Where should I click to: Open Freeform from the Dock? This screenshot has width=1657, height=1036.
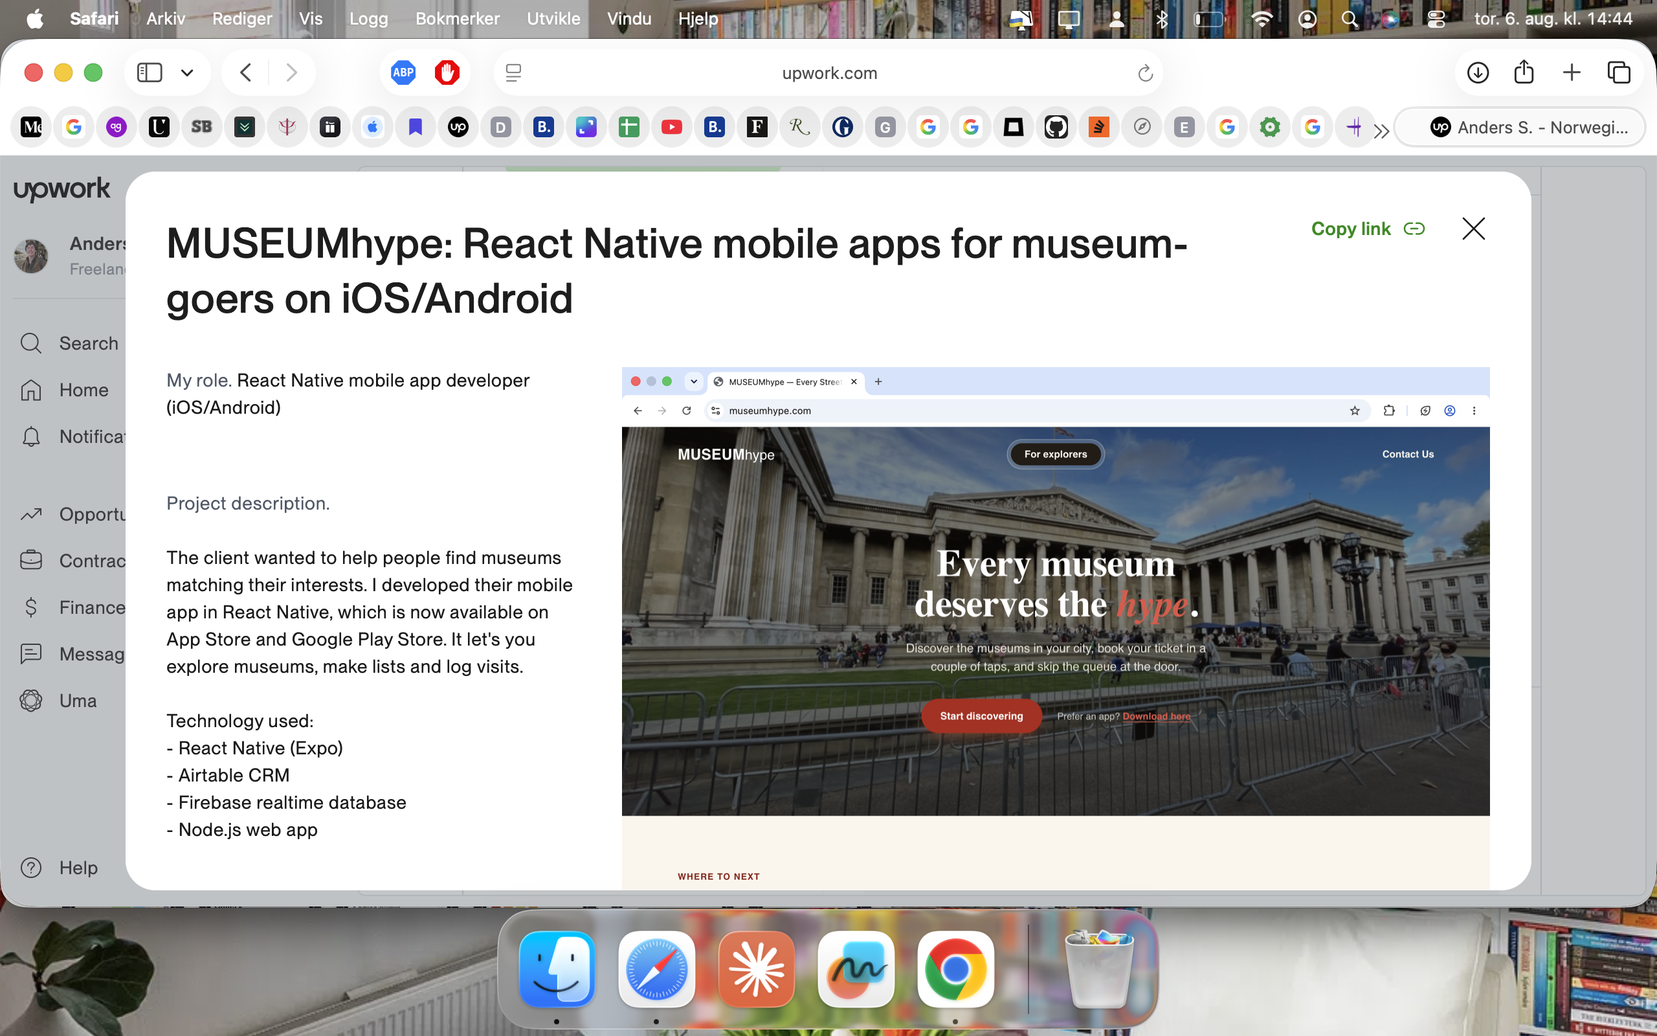click(856, 969)
